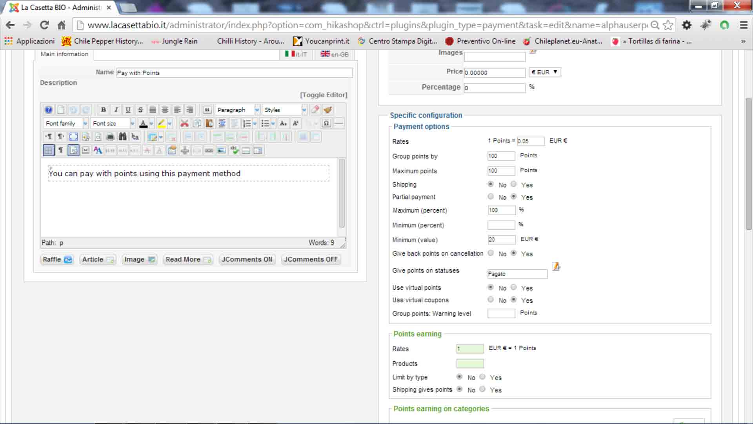
Task: Switch to the it-IT language tab
Action: coord(296,54)
